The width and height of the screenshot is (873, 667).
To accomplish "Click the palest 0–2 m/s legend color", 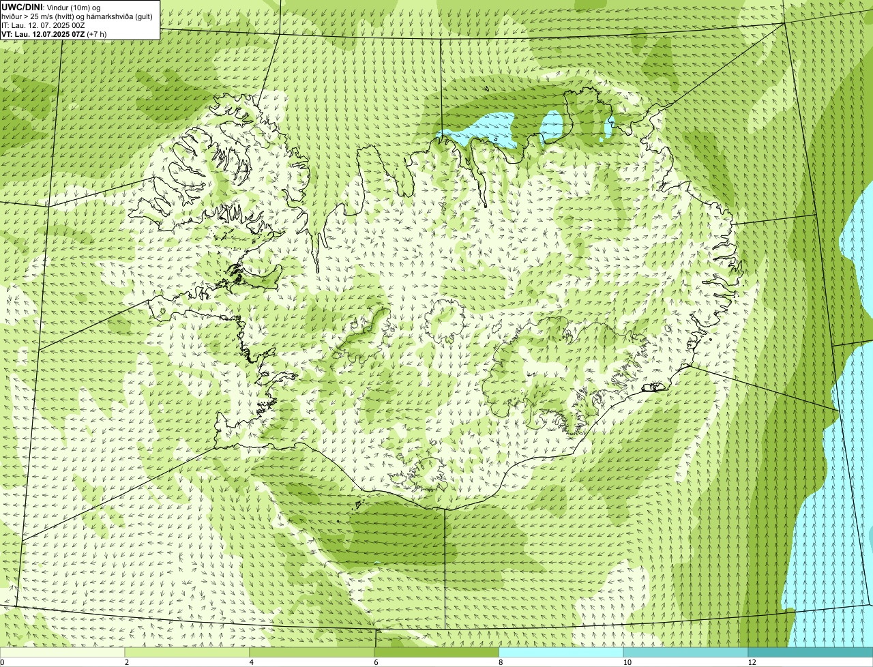I will (x=62, y=653).
